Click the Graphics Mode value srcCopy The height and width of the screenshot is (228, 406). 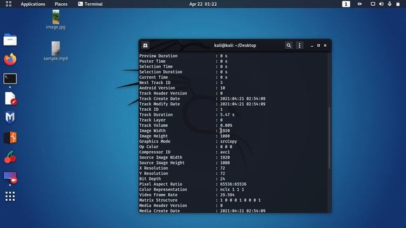[228, 141]
